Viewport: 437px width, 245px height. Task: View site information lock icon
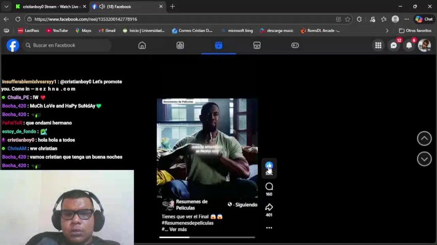[x=30, y=19]
